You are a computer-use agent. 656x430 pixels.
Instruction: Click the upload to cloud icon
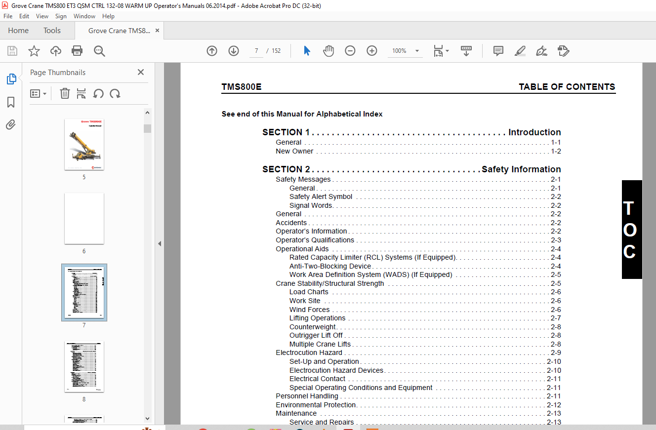[55, 51]
